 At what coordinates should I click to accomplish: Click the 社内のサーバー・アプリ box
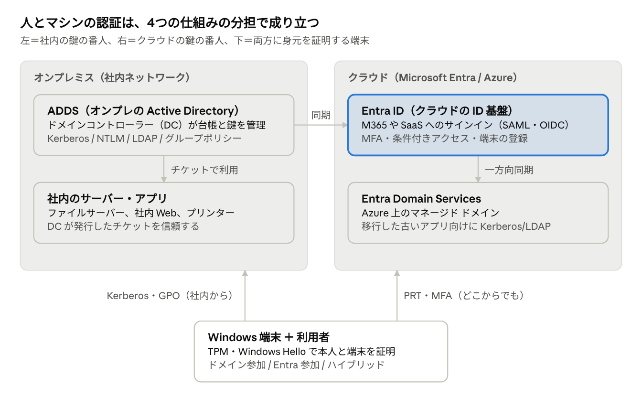pos(164,213)
